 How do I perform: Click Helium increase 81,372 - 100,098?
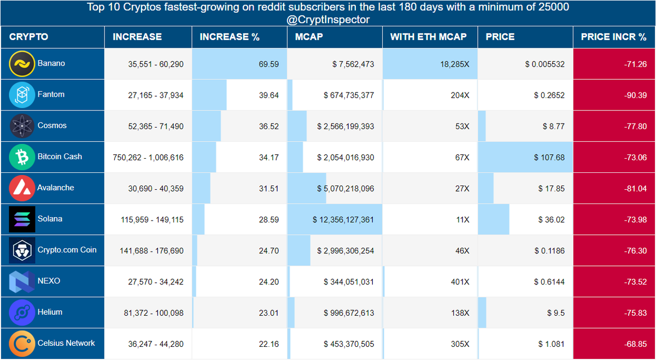click(x=154, y=313)
